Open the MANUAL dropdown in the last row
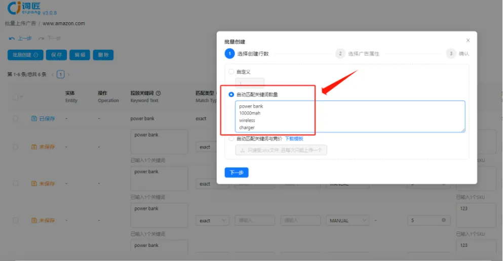This screenshot has height=261, width=503. [x=347, y=221]
